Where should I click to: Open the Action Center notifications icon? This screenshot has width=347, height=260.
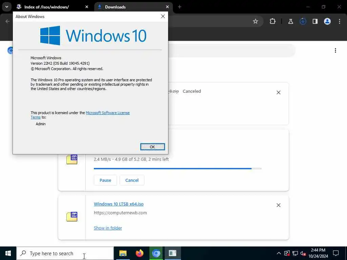click(x=336, y=253)
